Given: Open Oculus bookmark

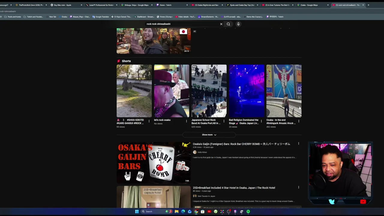Looking at the screenshot, I should tap(63, 17).
